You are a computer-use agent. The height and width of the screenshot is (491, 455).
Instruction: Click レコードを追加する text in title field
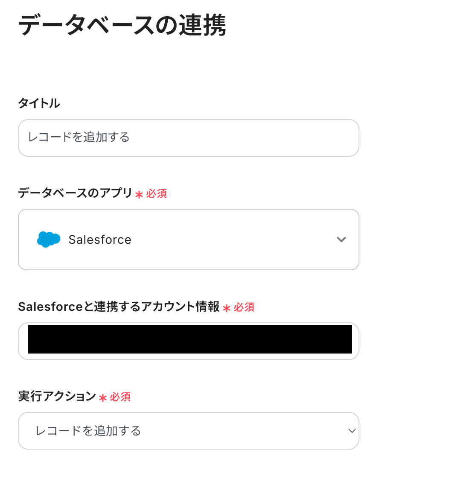79,137
